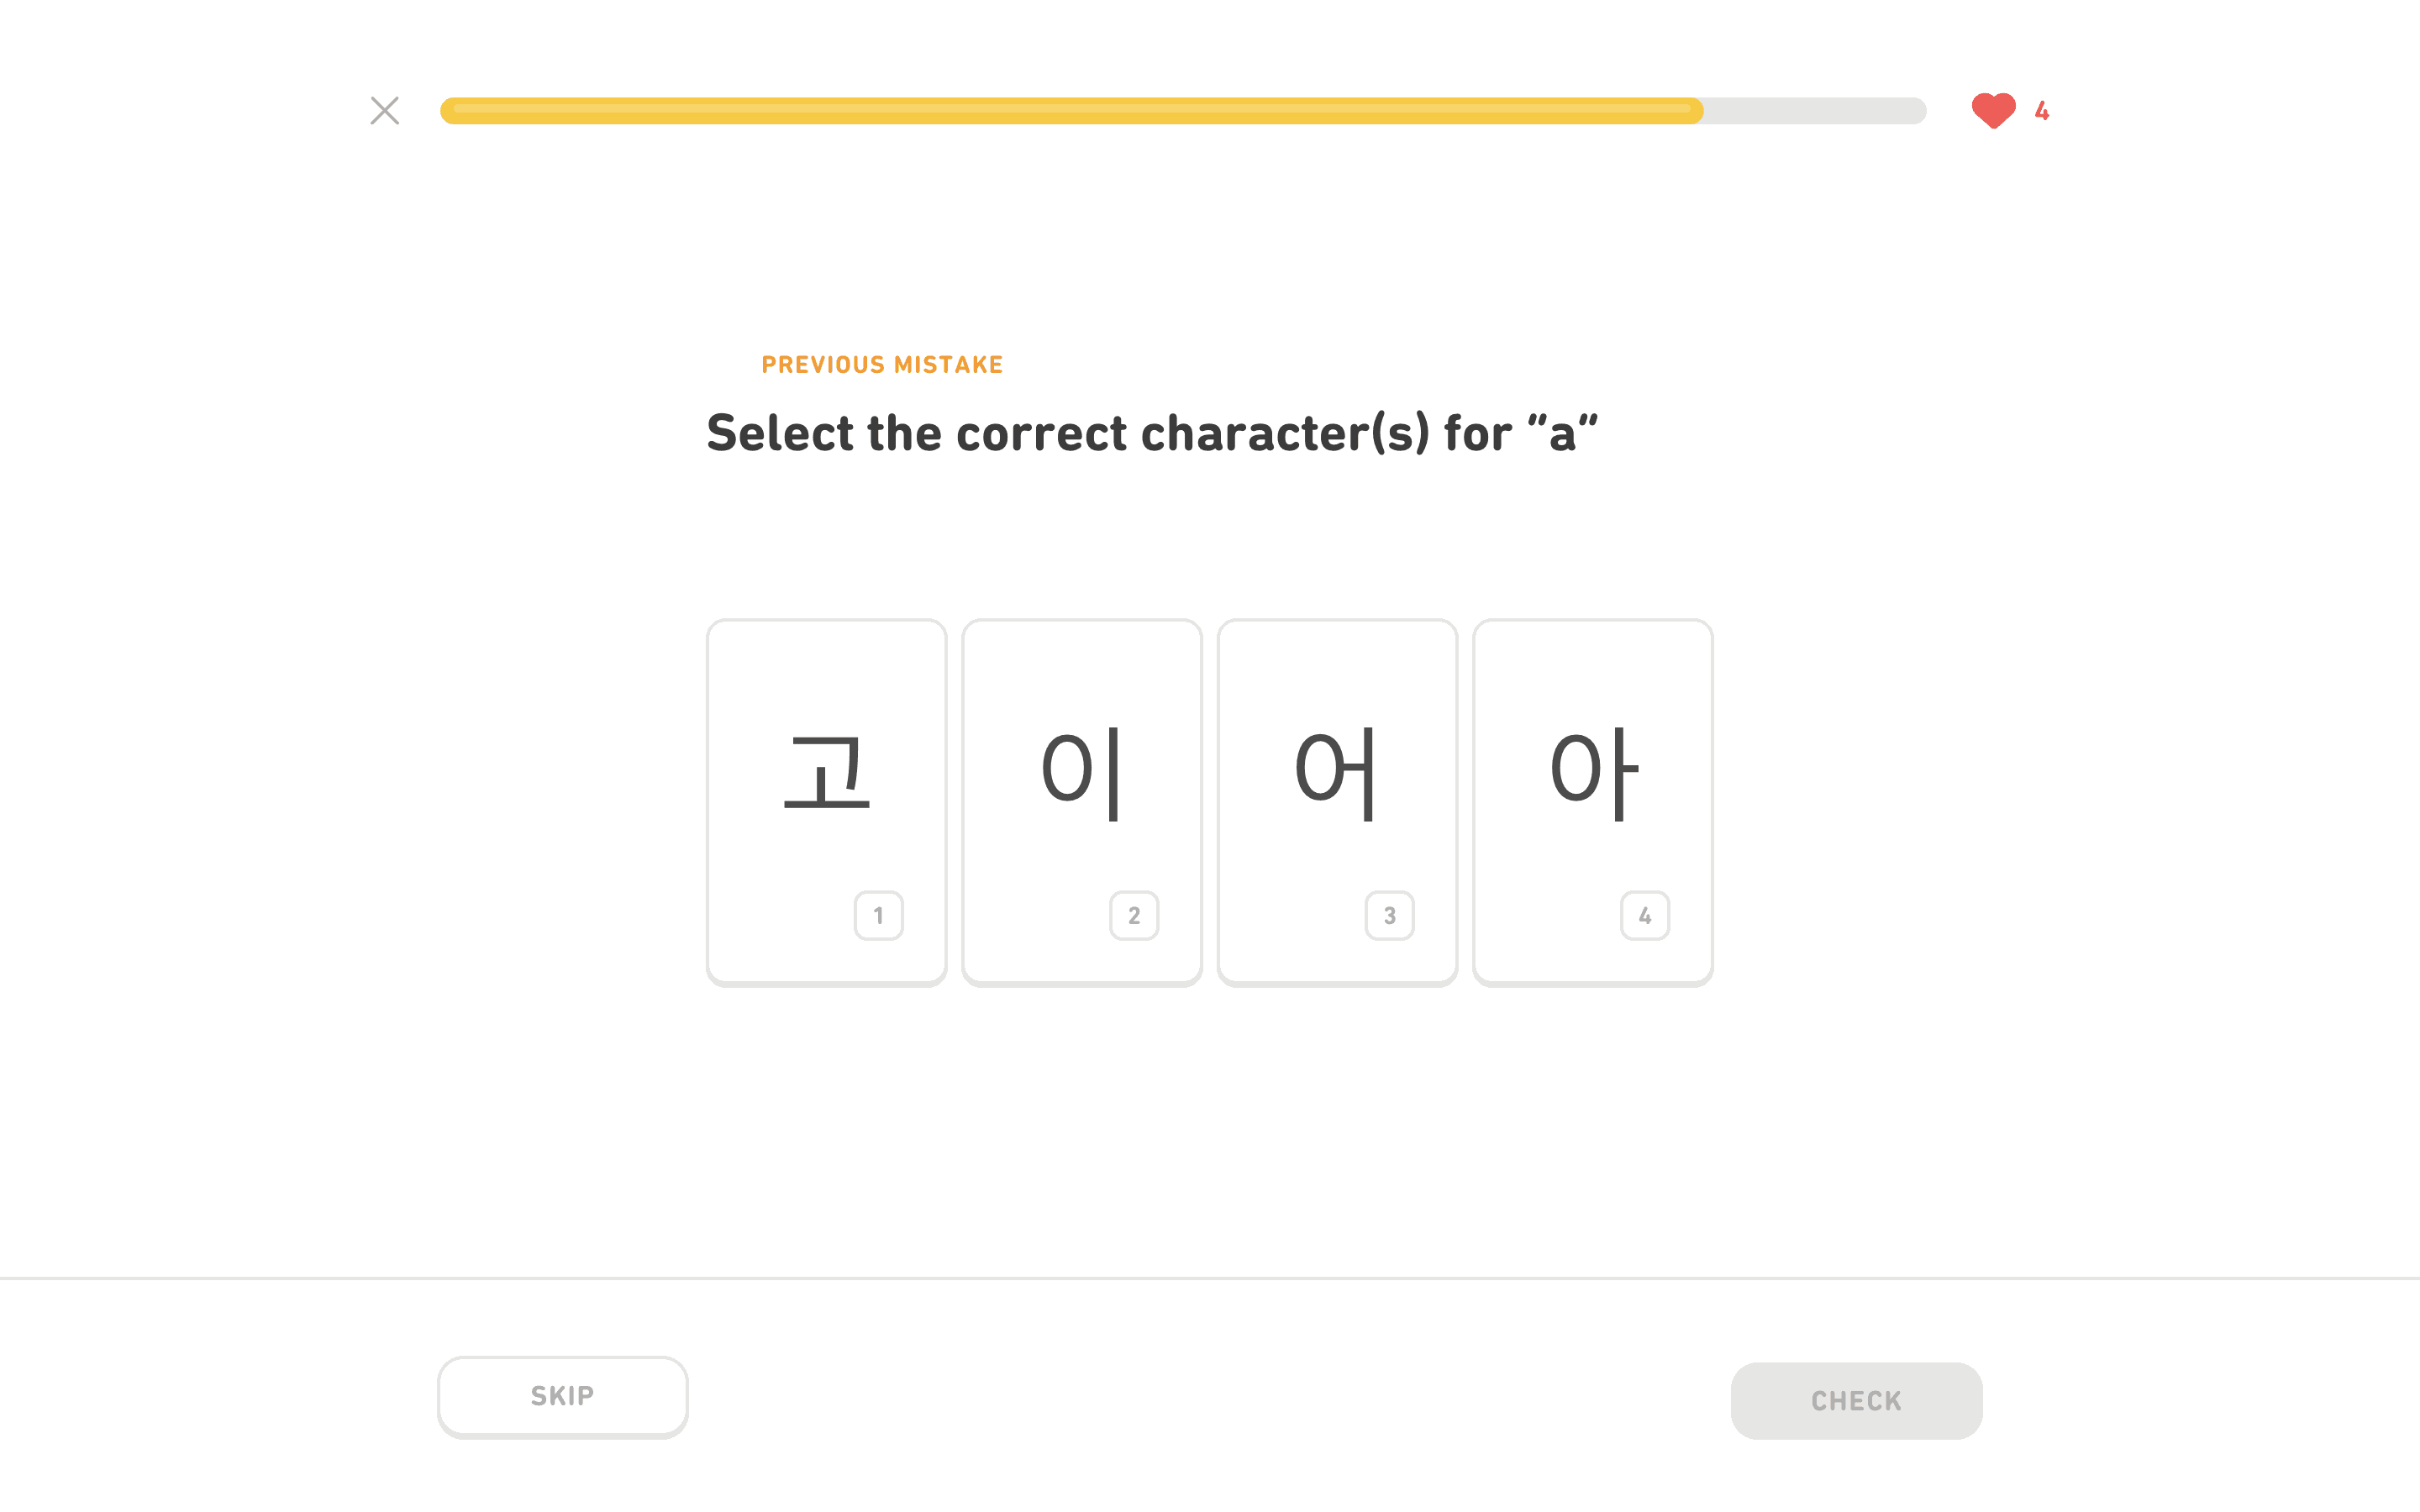2420x1512 pixels.
Task: Click the gray unfilled progress bar end
Action: point(1815,111)
